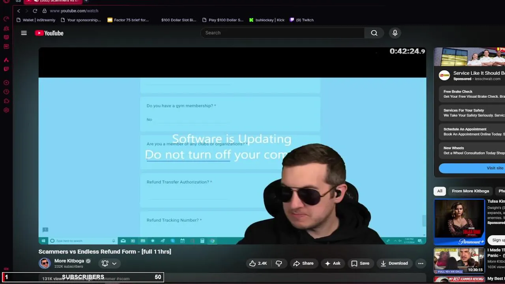Screen dimensions: 505x284
Task: Go forward with the browser forward arrow
Action: [26, 11]
